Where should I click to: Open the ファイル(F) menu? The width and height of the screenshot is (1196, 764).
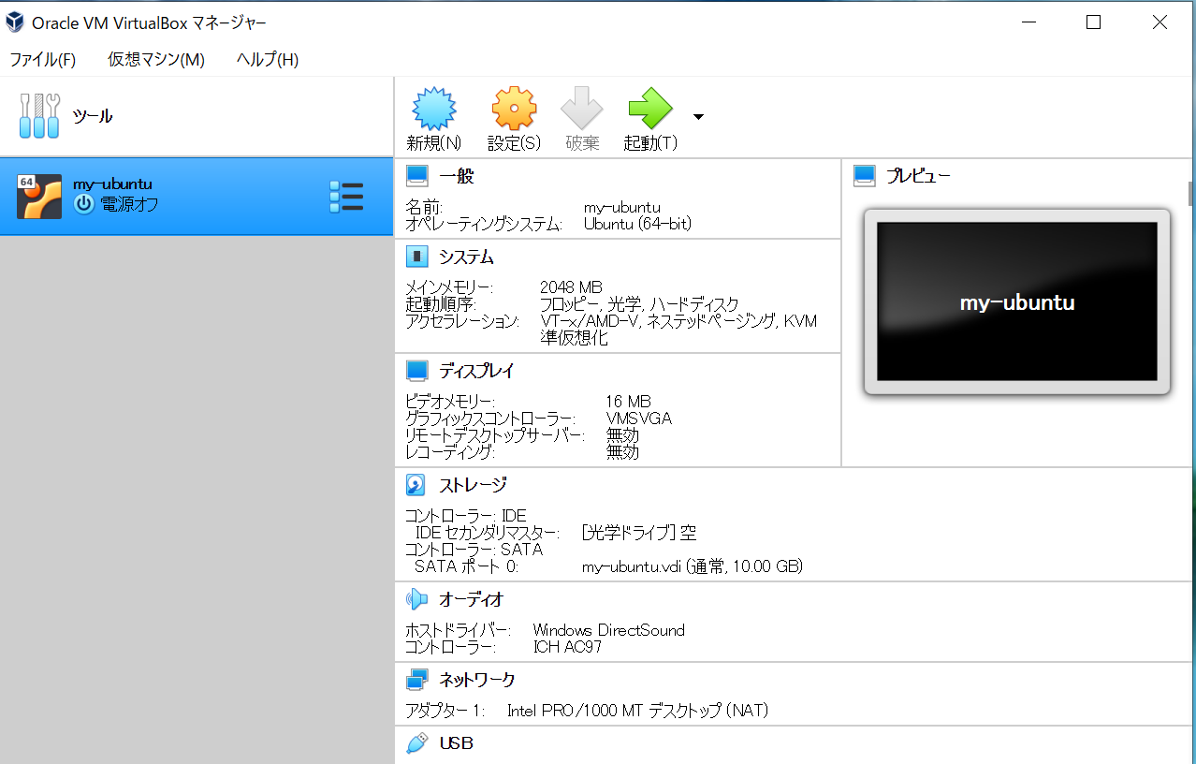click(x=42, y=60)
